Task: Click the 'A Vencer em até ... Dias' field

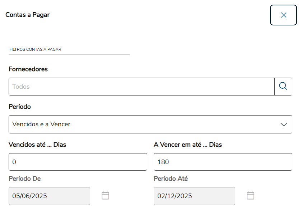Action: point(223,162)
